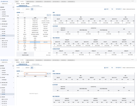Click the magnifier search button in upper screenshot
This screenshot has width=137, height=110.
49,15
